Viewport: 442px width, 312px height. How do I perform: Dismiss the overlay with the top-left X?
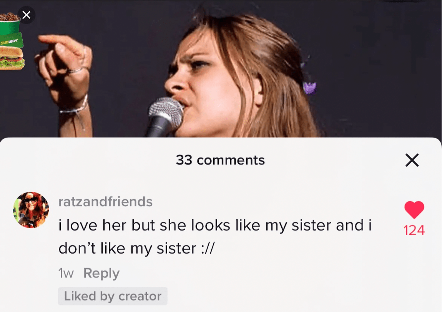pyautogui.click(x=26, y=15)
